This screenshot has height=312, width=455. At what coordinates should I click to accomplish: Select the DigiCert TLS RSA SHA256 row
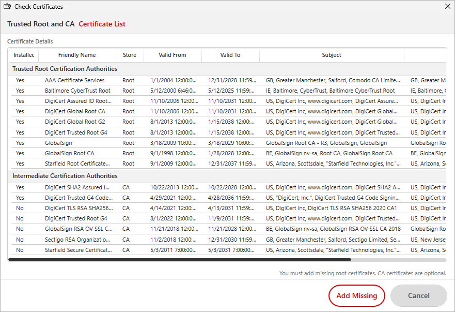(229, 208)
